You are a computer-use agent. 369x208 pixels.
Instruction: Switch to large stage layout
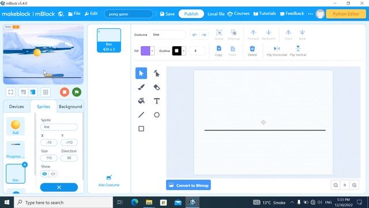point(33,92)
